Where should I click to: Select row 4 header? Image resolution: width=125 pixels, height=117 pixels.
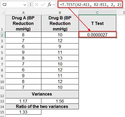coord(3,46)
